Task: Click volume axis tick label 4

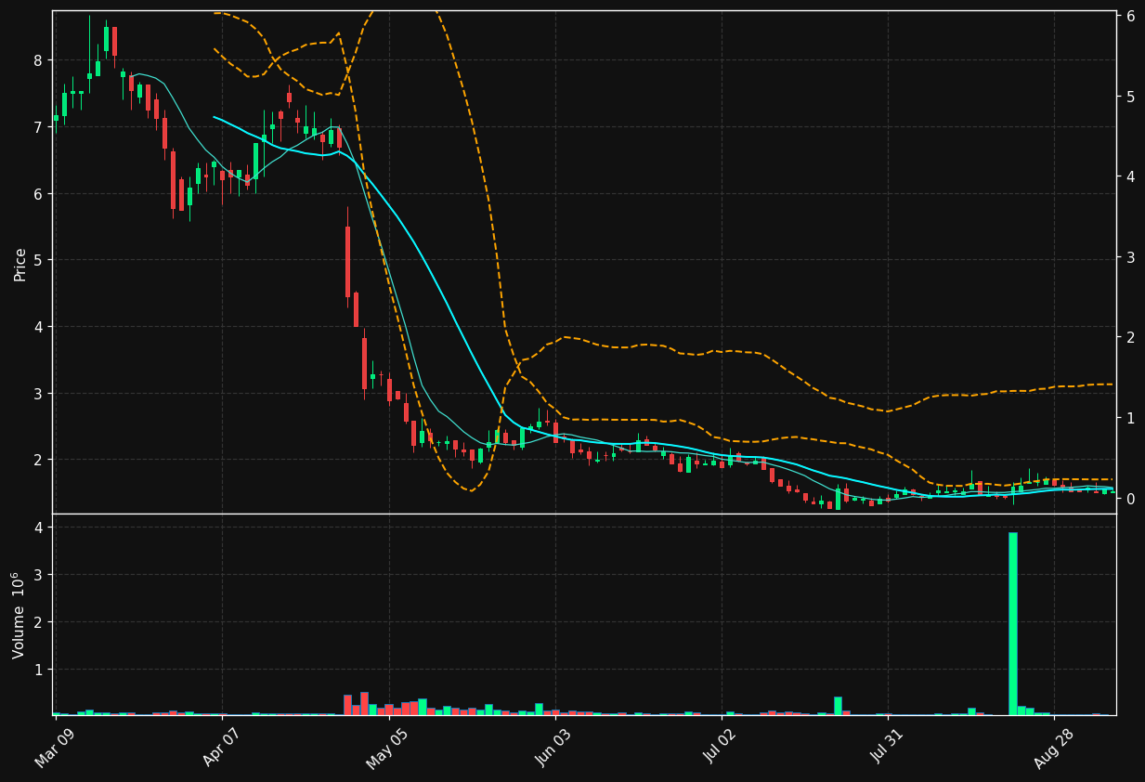Action: point(39,528)
